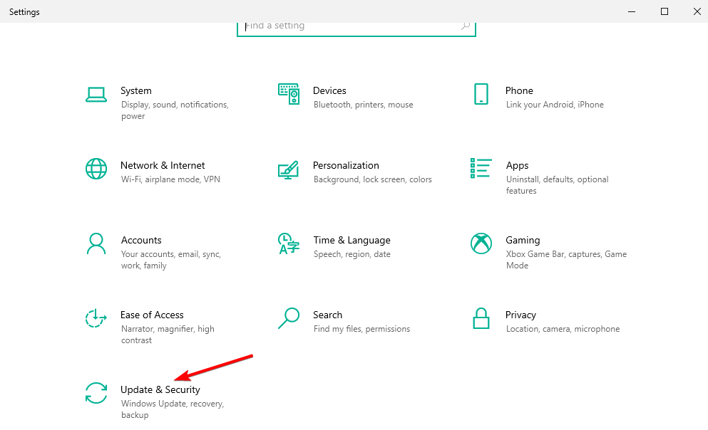
Task: Open the Time & Language category
Action: click(352, 240)
